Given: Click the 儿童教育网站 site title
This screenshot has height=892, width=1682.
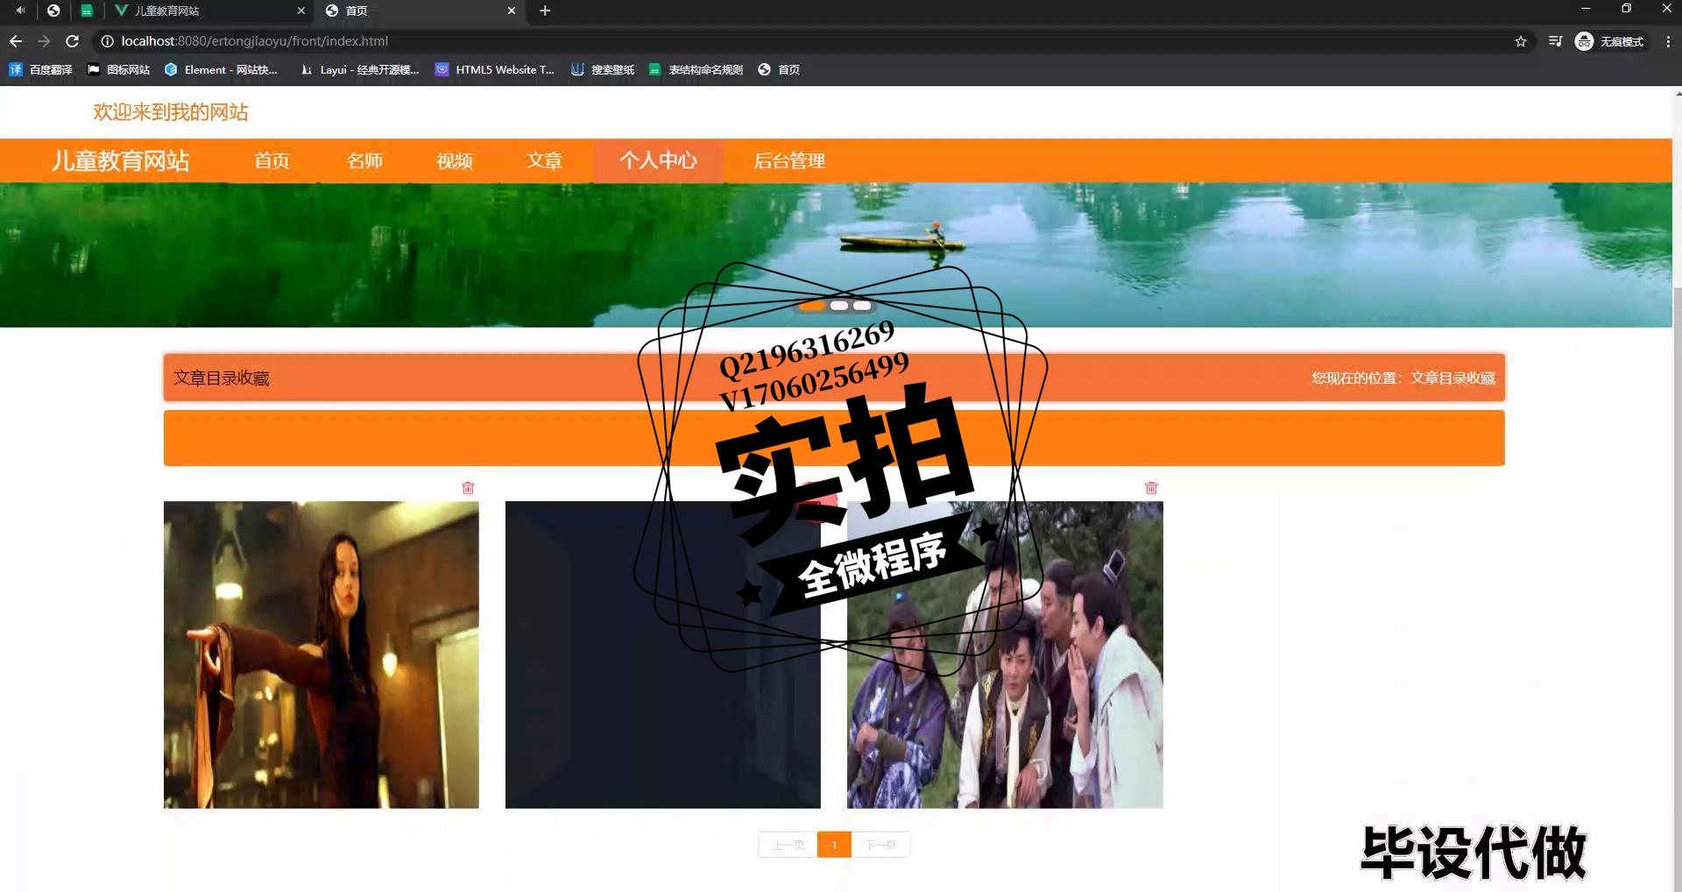Looking at the screenshot, I should pyautogui.click(x=120, y=161).
